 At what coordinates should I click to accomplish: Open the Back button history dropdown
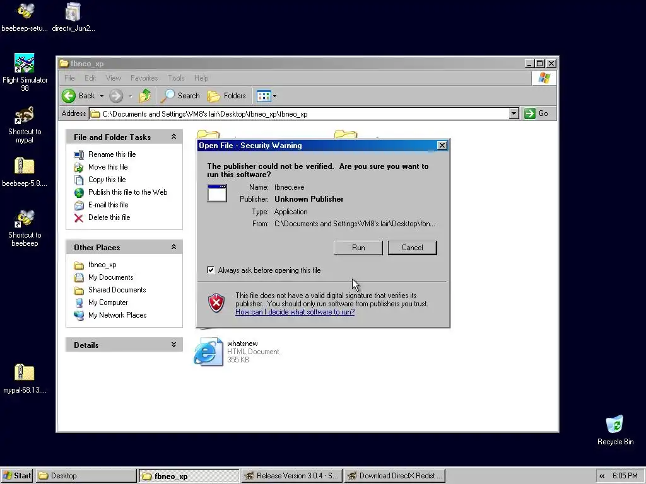point(102,96)
